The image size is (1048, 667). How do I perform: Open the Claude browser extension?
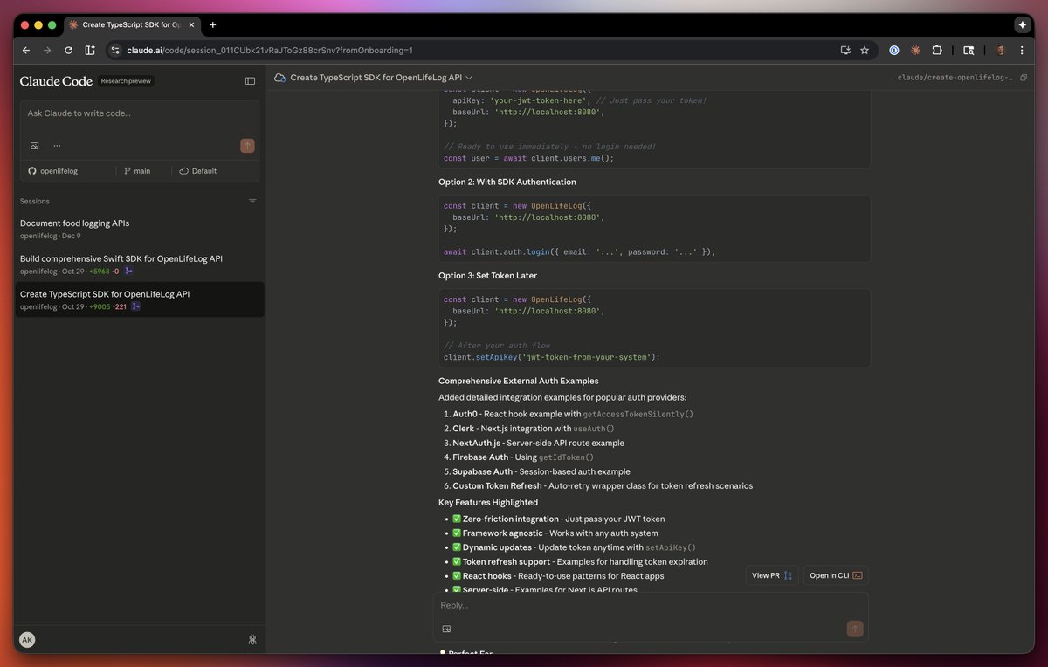tap(915, 51)
